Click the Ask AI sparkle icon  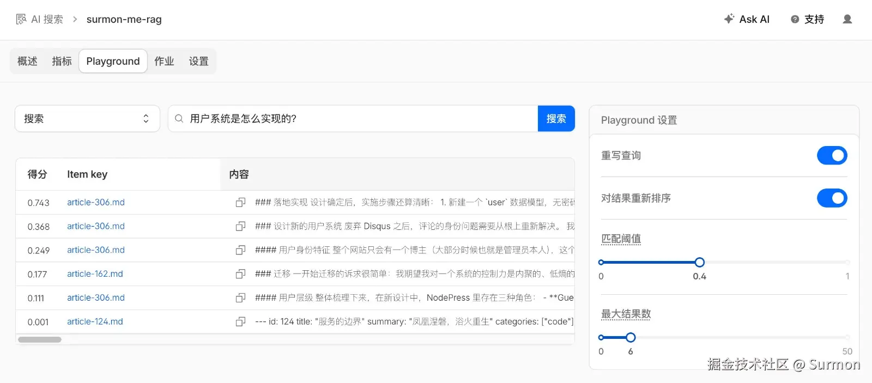[729, 19]
